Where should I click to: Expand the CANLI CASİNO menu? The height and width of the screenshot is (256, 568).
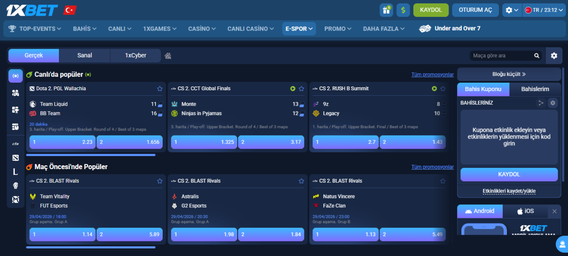250,29
